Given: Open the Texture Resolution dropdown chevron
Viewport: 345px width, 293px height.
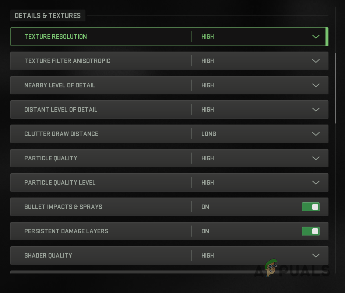Looking at the screenshot, I should tap(316, 36).
